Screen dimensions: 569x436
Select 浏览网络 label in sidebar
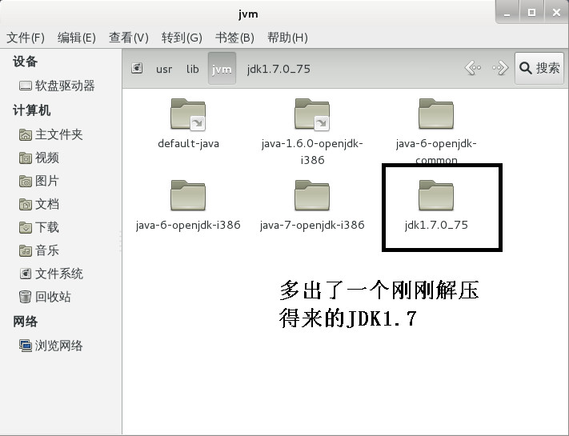pos(58,346)
